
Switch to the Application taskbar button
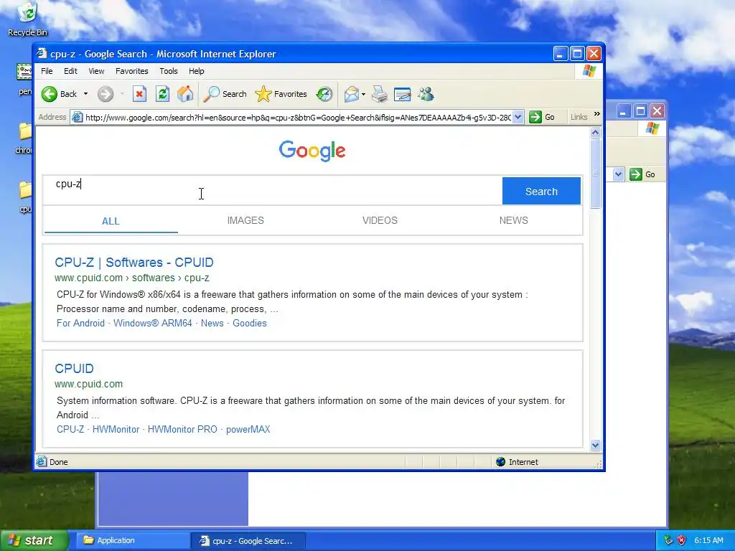(133, 541)
